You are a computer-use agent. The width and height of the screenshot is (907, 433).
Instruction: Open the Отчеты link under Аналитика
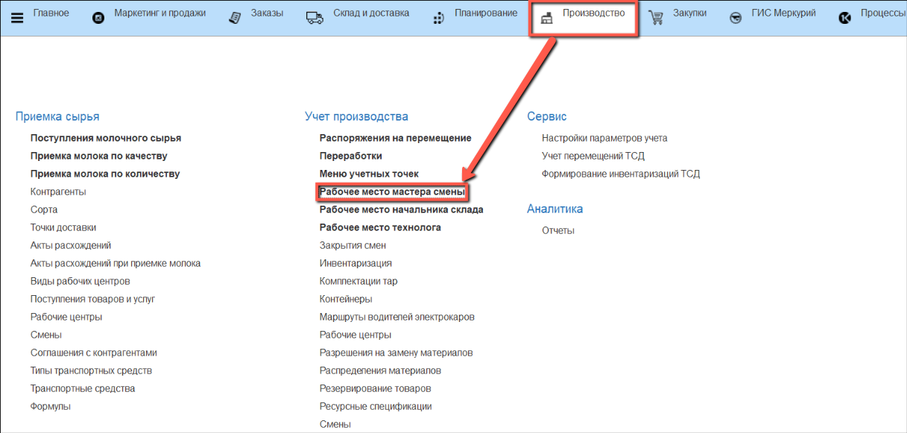tap(558, 230)
